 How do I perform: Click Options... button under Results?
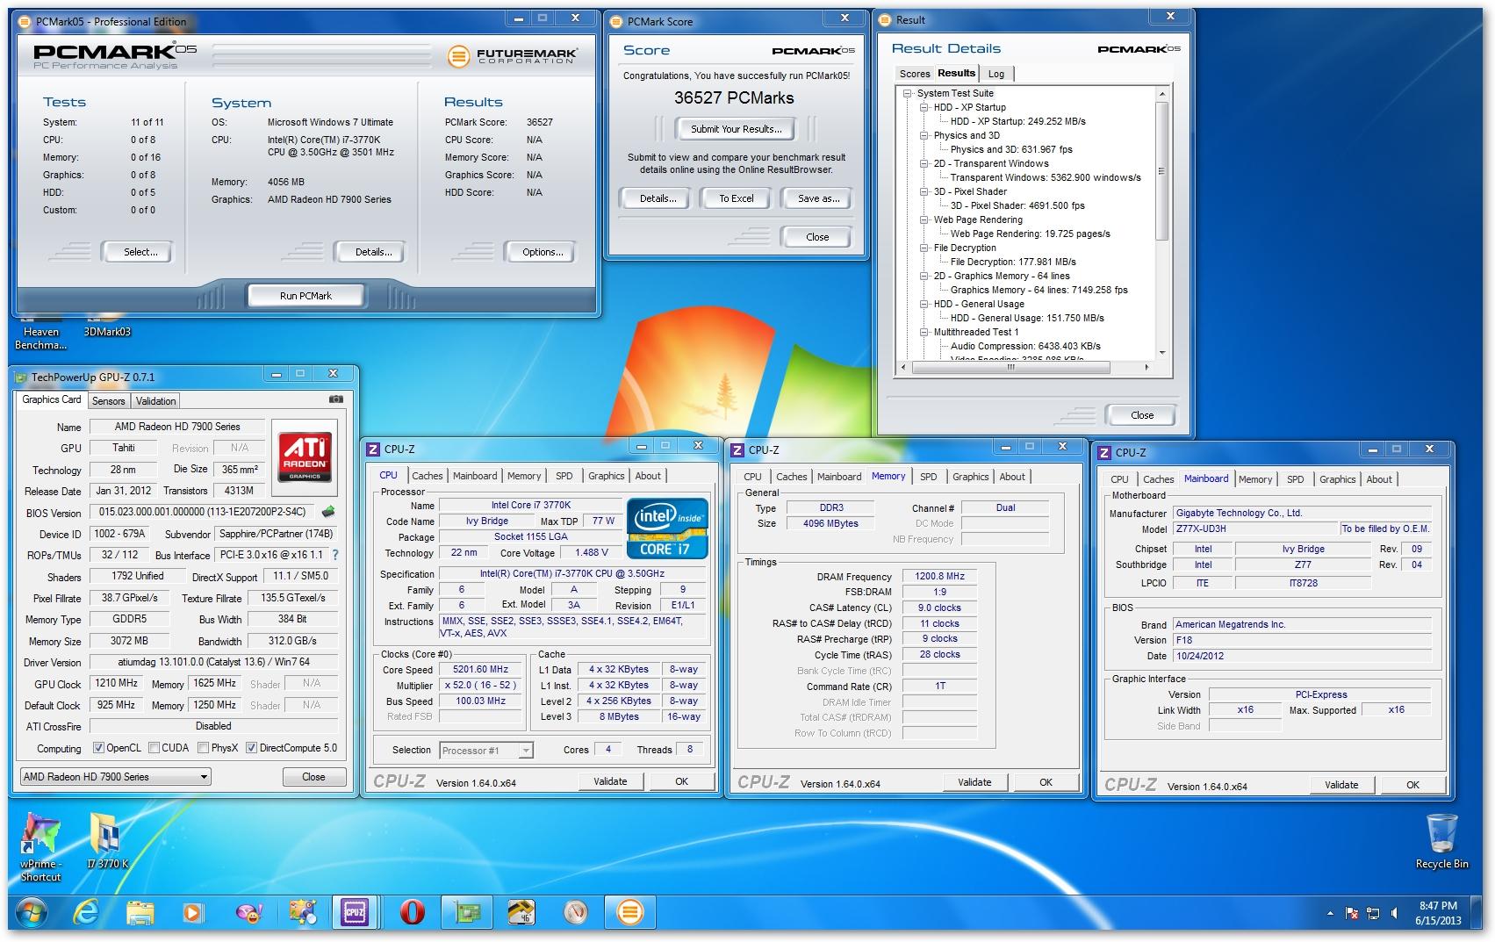point(542,252)
